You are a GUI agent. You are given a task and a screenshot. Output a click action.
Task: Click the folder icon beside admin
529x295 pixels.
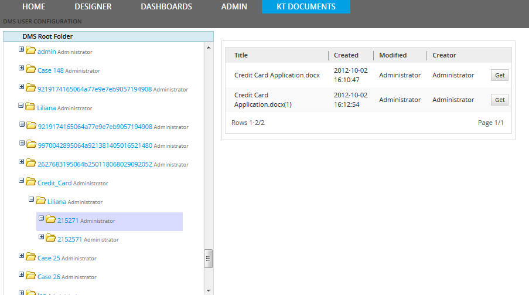pyautogui.click(x=30, y=51)
